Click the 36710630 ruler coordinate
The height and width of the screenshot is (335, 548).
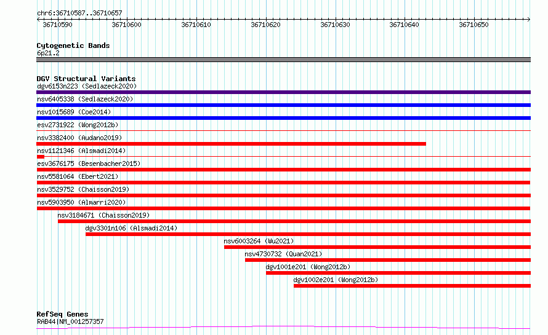click(x=335, y=25)
